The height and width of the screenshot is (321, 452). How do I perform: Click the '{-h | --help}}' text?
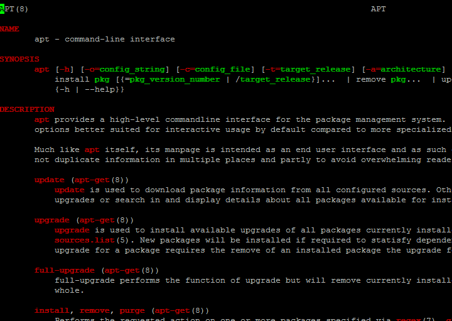(89, 89)
